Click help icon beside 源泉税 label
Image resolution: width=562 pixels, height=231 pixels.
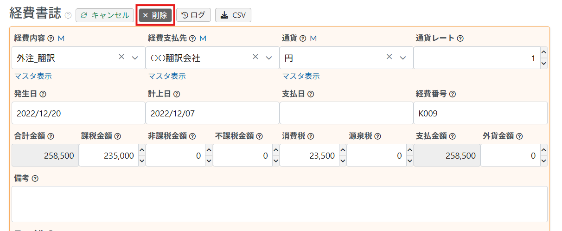(378, 136)
